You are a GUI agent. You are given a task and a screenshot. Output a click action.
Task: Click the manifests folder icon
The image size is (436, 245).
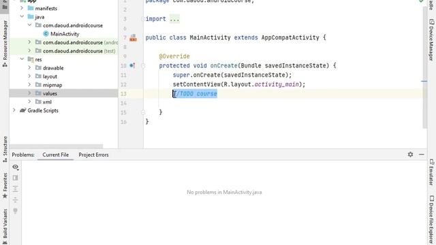point(31,8)
